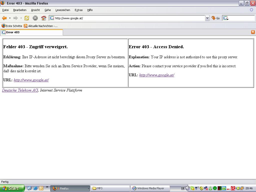The width and height of the screenshot is (256, 192).
Task: Click the yellow round face tray icon
Action: 201,188
